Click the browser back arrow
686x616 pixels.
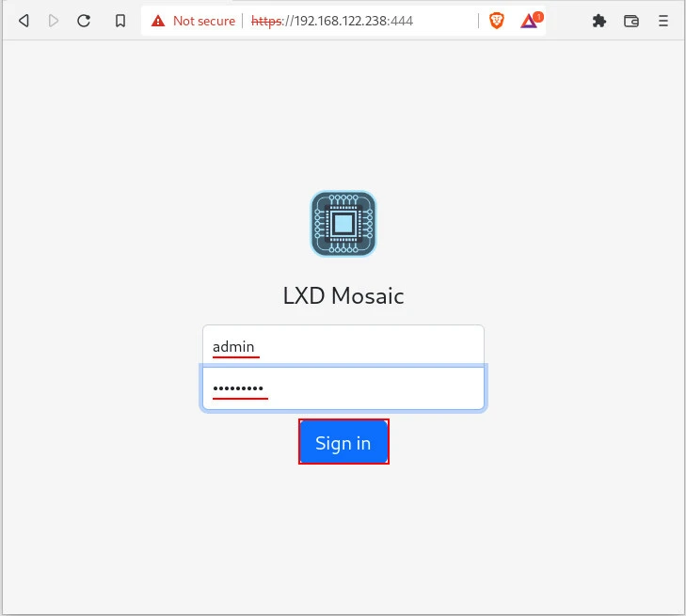click(24, 21)
